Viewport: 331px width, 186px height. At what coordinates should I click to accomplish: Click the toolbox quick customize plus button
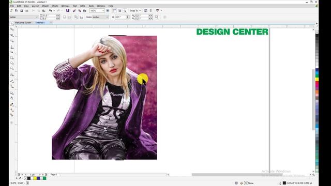point(12,123)
